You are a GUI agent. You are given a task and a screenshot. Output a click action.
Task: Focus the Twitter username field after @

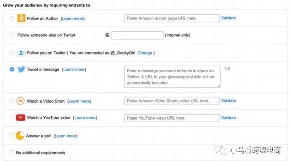point(137,35)
